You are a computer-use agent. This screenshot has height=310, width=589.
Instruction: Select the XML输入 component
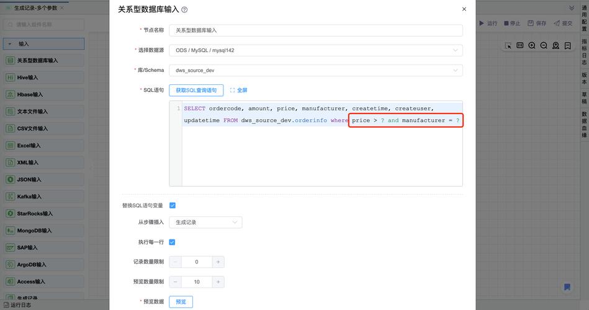pos(44,162)
